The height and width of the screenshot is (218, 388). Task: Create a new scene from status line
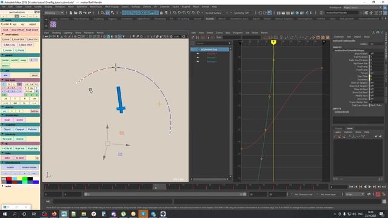click(71, 13)
